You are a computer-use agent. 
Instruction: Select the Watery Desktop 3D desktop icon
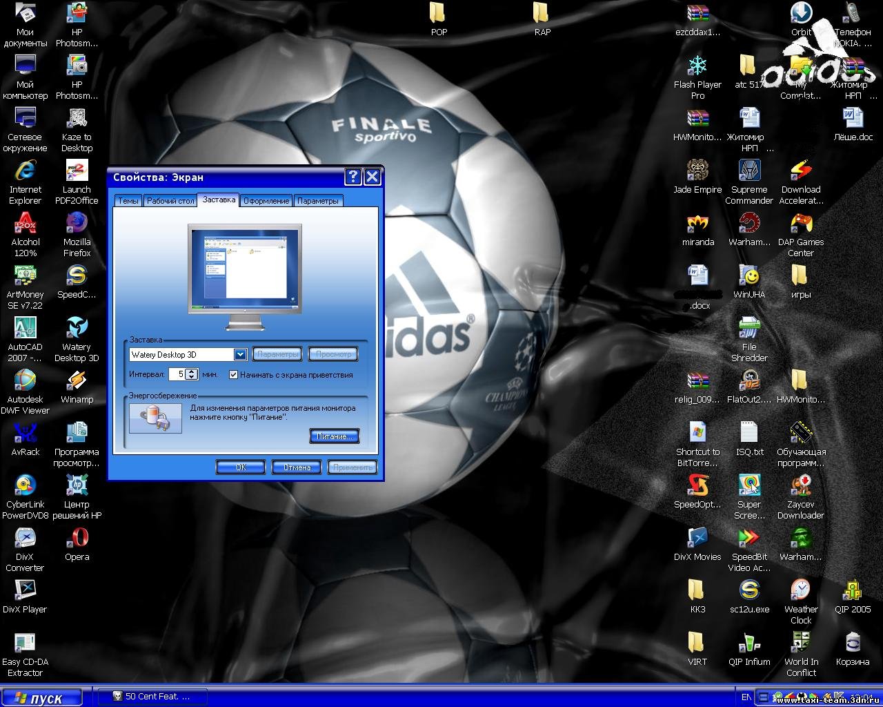coord(77,340)
